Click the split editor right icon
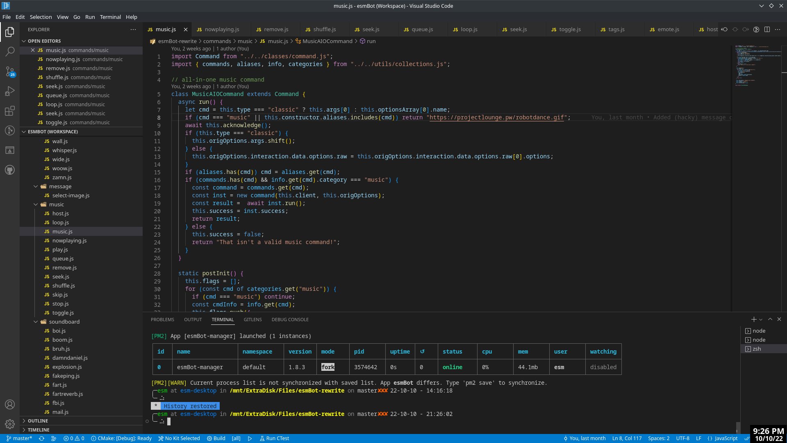 pos(767,30)
